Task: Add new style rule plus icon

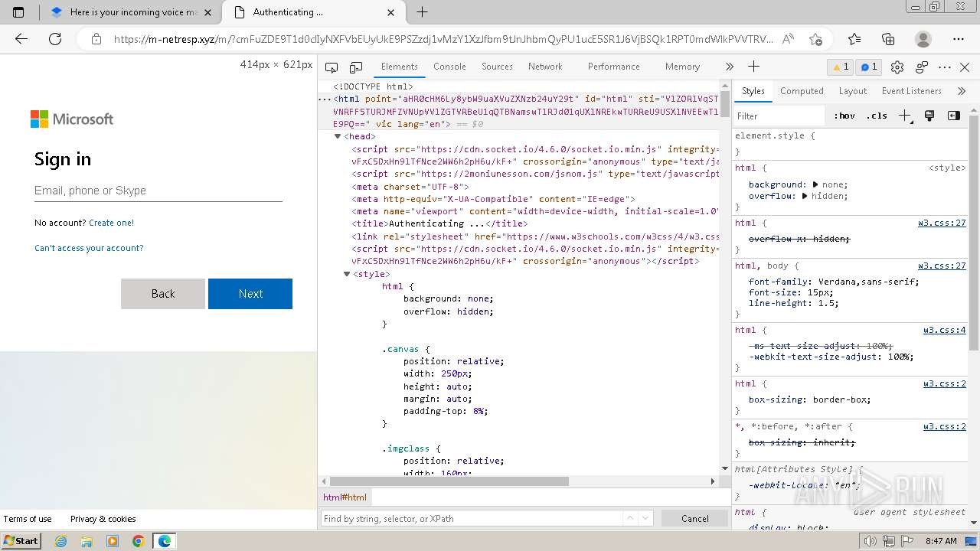Action: coord(905,116)
